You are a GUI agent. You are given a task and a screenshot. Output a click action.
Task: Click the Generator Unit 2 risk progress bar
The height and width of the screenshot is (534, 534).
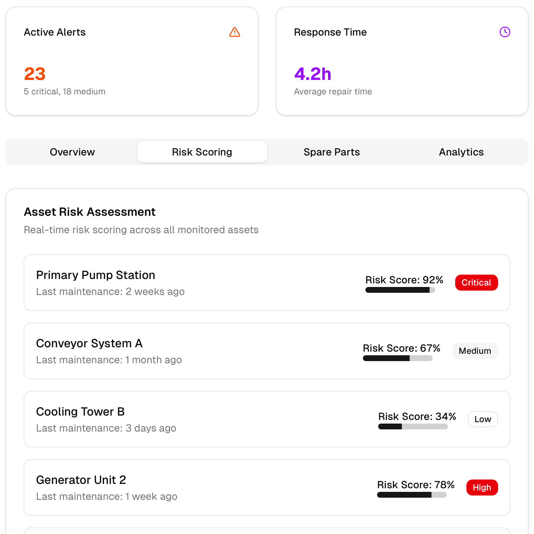[412, 495]
